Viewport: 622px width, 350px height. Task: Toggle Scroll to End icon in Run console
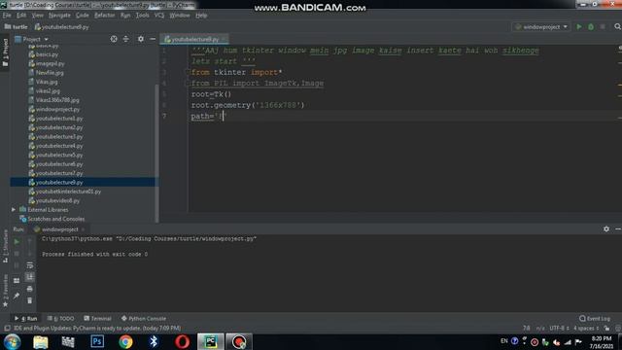30,277
